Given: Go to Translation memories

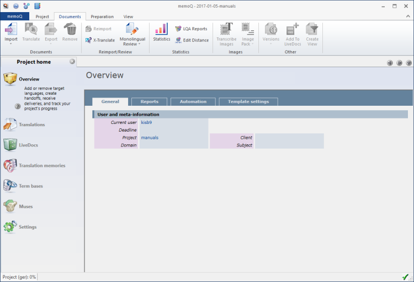Looking at the screenshot, I should pyautogui.click(x=41, y=165).
